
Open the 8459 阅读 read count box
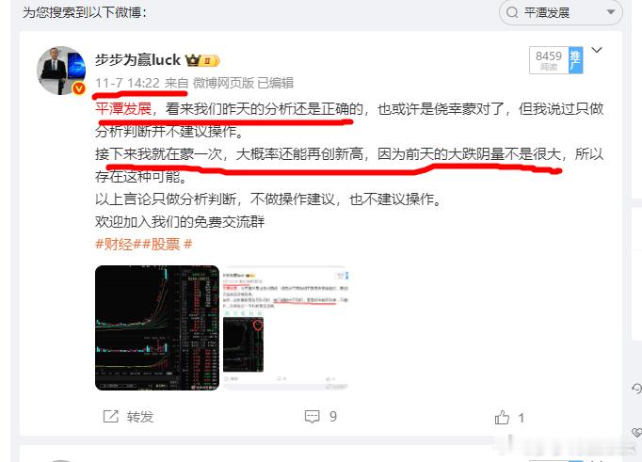coord(549,60)
